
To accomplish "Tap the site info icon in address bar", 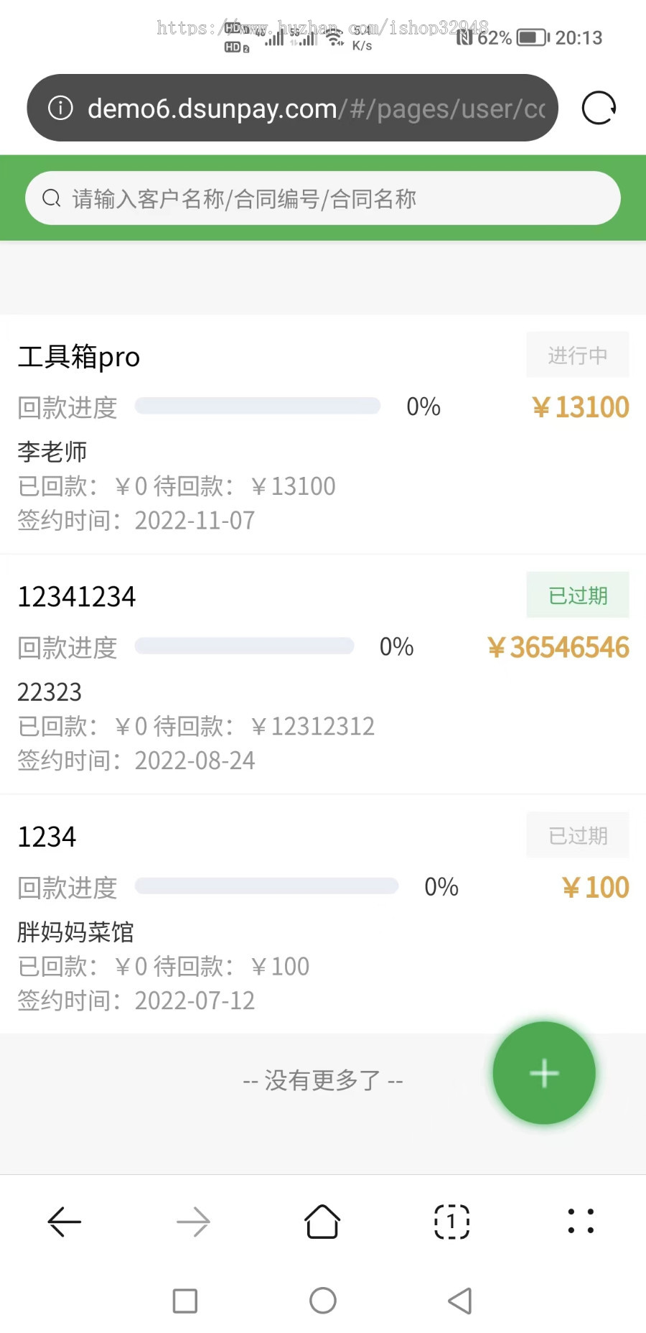I will [60, 108].
